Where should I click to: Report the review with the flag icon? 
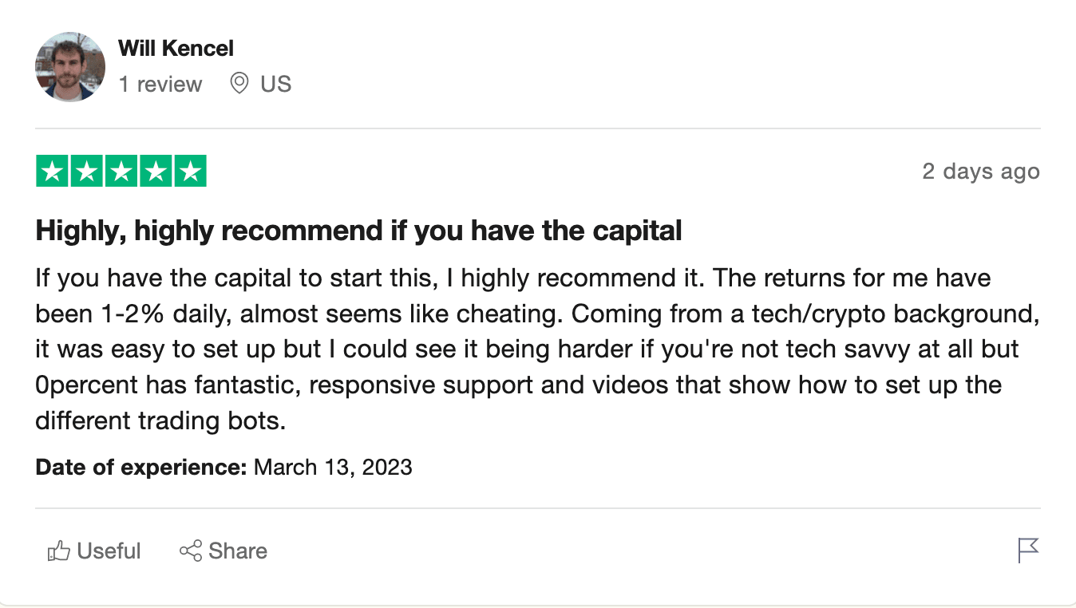1028,551
